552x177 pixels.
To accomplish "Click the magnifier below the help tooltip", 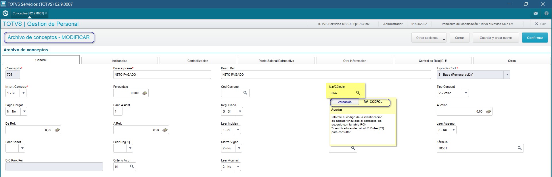I will click(x=353, y=148).
